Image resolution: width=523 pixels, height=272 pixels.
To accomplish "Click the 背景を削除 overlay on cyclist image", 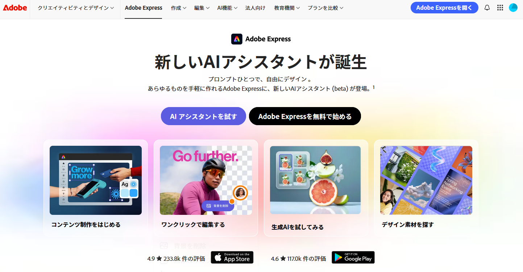I will [217, 205].
